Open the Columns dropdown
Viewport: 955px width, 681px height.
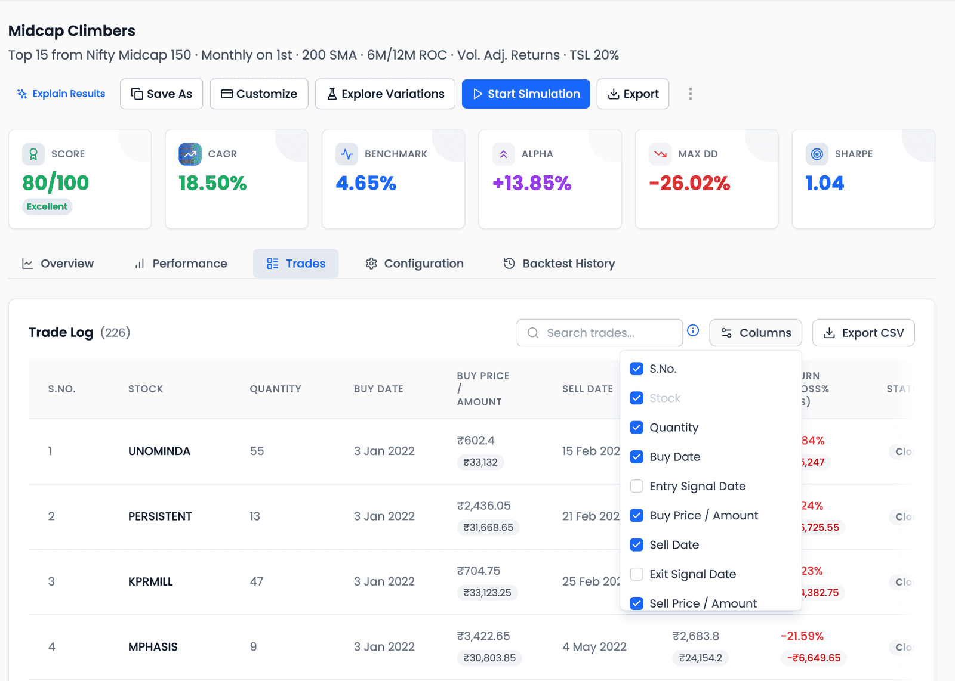pyautogui.click(x=756, y=333)
